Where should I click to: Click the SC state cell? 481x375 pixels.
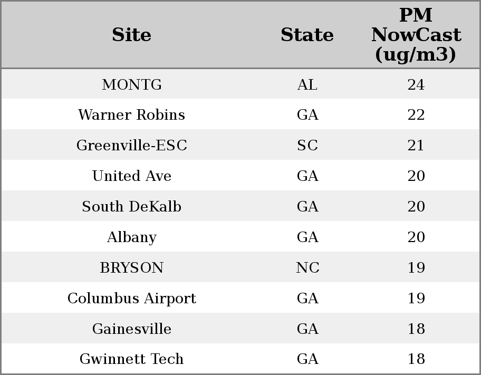pos(307,146)
